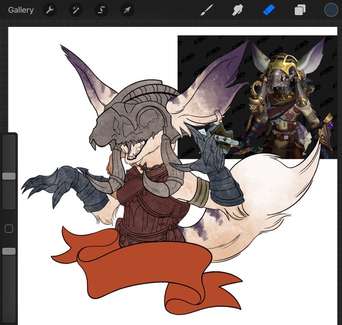This screenshot has width=342, height=325.
Task: Select the highlighted Eraser tool
Action: (x=269, y=10)
